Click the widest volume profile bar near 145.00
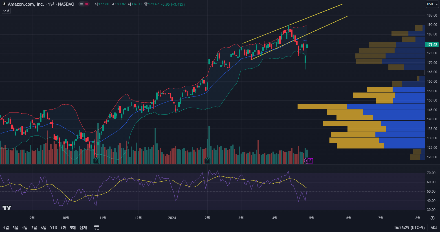The width and height of the screenshot is (440, 232). coord(361,106)
